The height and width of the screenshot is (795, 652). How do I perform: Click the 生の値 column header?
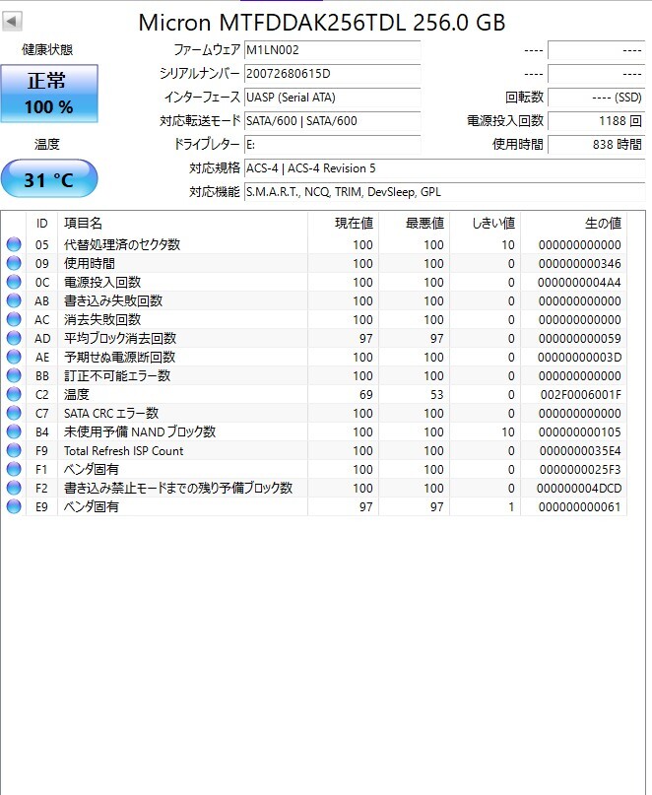(574, 223)
